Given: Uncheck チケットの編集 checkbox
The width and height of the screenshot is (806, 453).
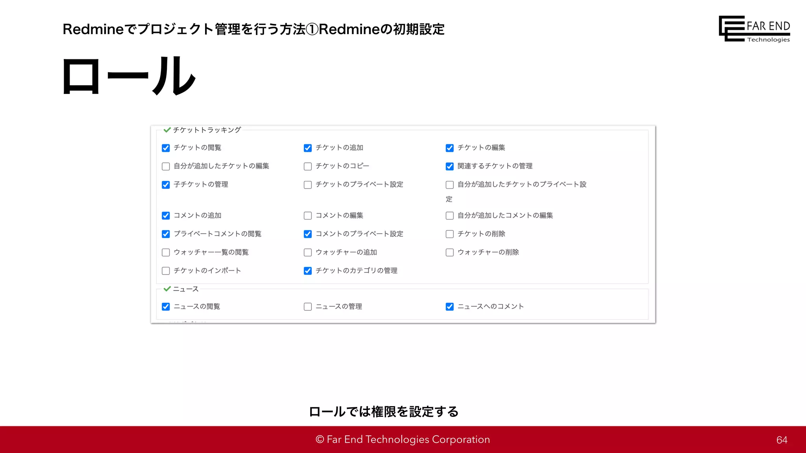Looking at the screenshot, I should [x=449, y=148].
